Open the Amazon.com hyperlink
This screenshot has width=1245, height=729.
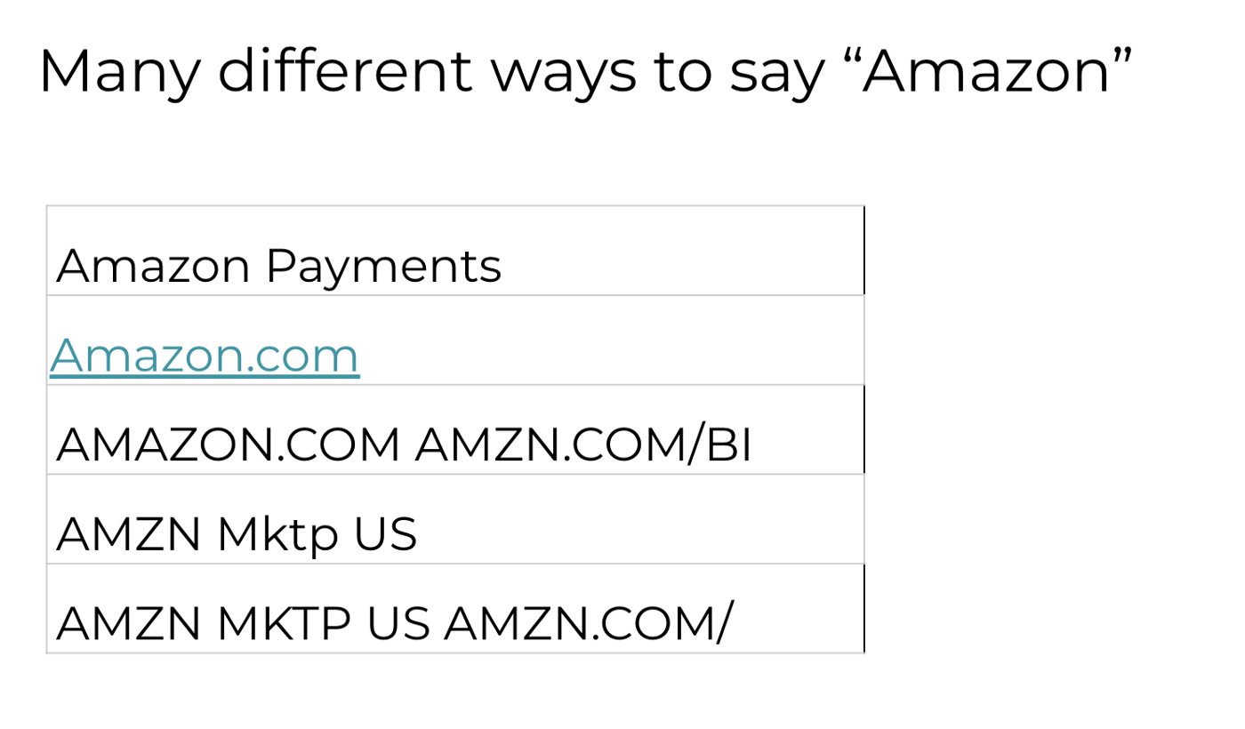pos(205,355)
